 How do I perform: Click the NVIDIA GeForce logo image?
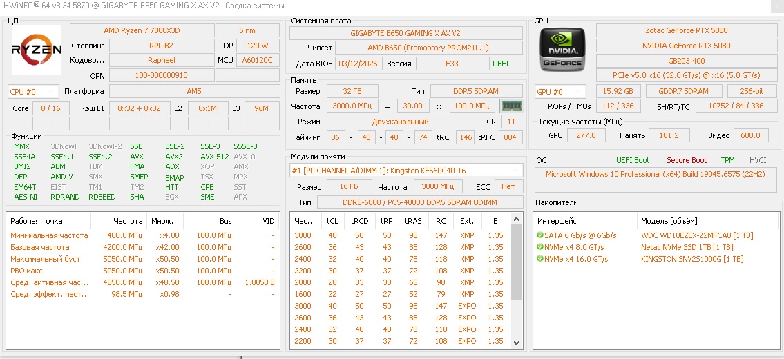click(562, 50)
